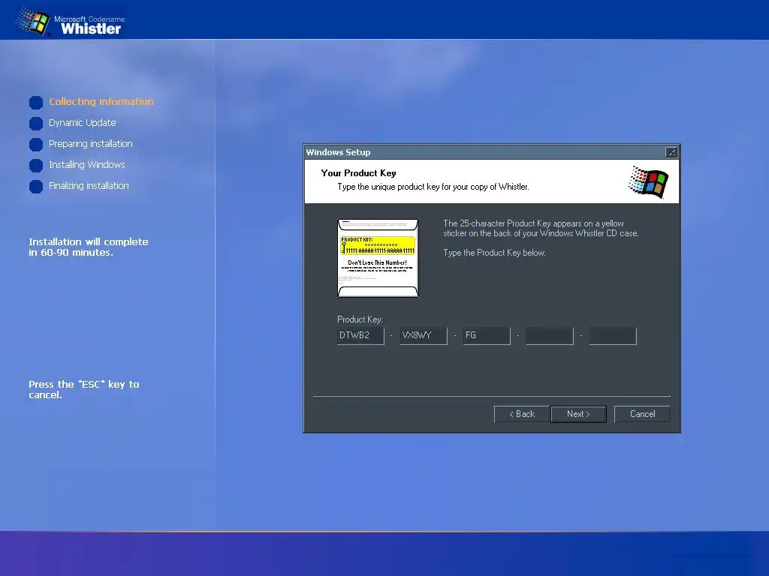Click the Windows Setup title bar corner button
This screenshot has height=576, width=769.
point(671,152)
